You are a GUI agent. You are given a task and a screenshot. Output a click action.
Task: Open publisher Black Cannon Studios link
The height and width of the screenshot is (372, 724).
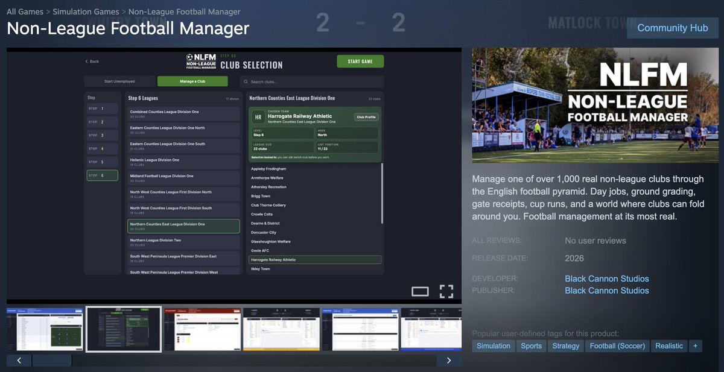point(607,291)
